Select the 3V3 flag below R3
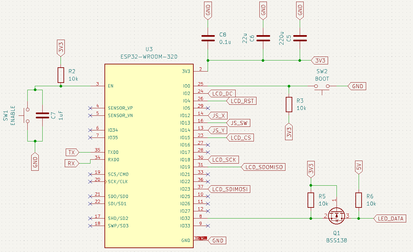413x252 pixels. (289, 132)
